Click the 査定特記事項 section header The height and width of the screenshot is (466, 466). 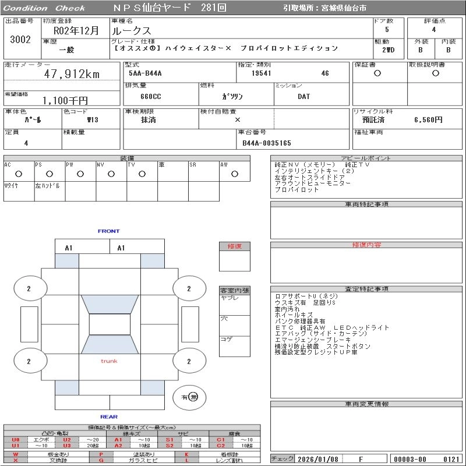click(366, 289)
